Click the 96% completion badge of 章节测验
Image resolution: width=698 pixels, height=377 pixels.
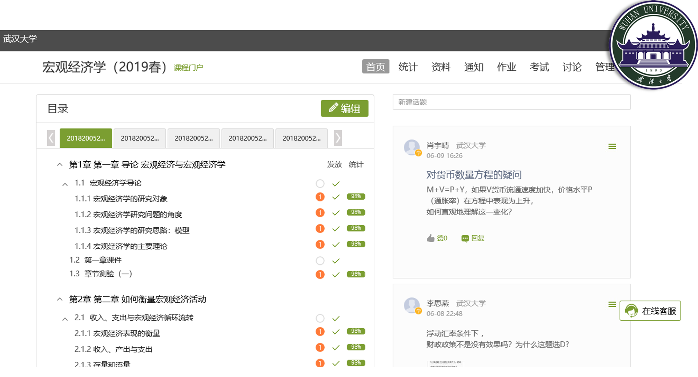pyautogui.click(x=356, y=274)
